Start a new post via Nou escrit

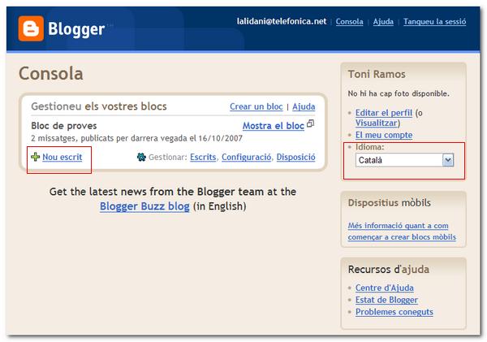click(x=62, y=156)
